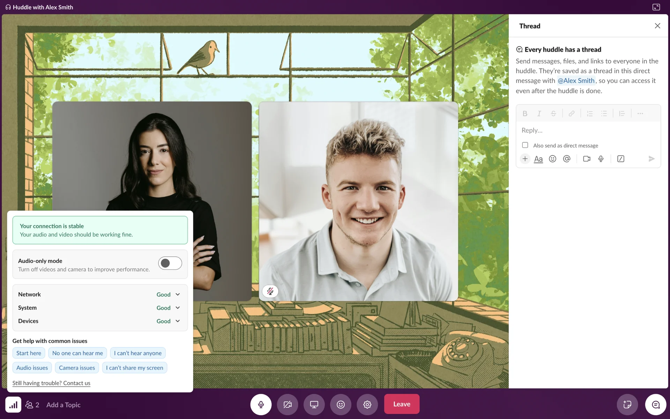Turn on the camera in the bottom bar

pyautogui.click(x=287, y=404)
